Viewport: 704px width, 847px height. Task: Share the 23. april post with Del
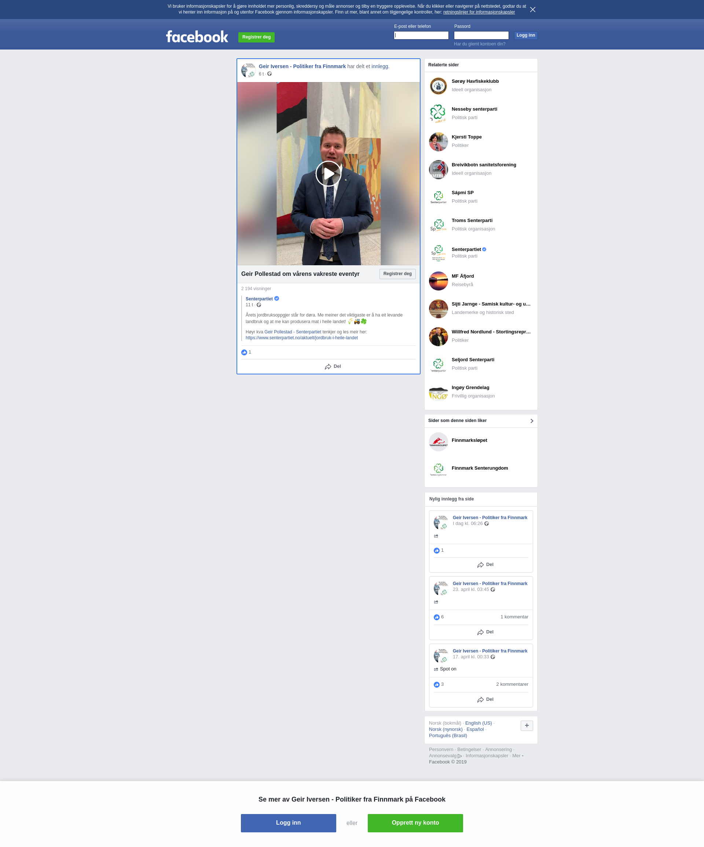(485, 632)
